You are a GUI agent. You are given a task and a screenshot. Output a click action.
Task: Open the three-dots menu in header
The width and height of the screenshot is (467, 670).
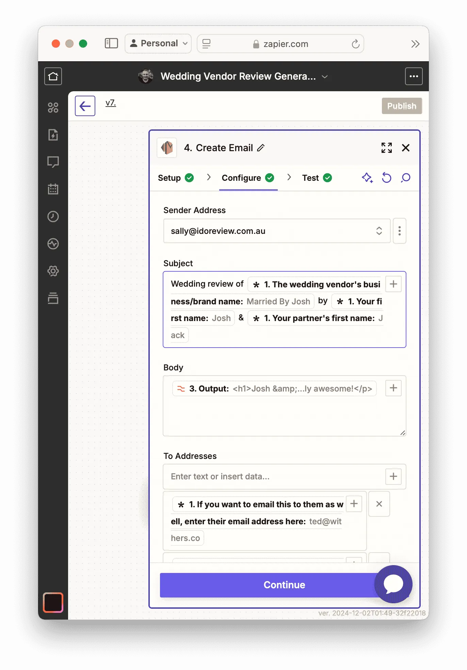tap(414, 76)
